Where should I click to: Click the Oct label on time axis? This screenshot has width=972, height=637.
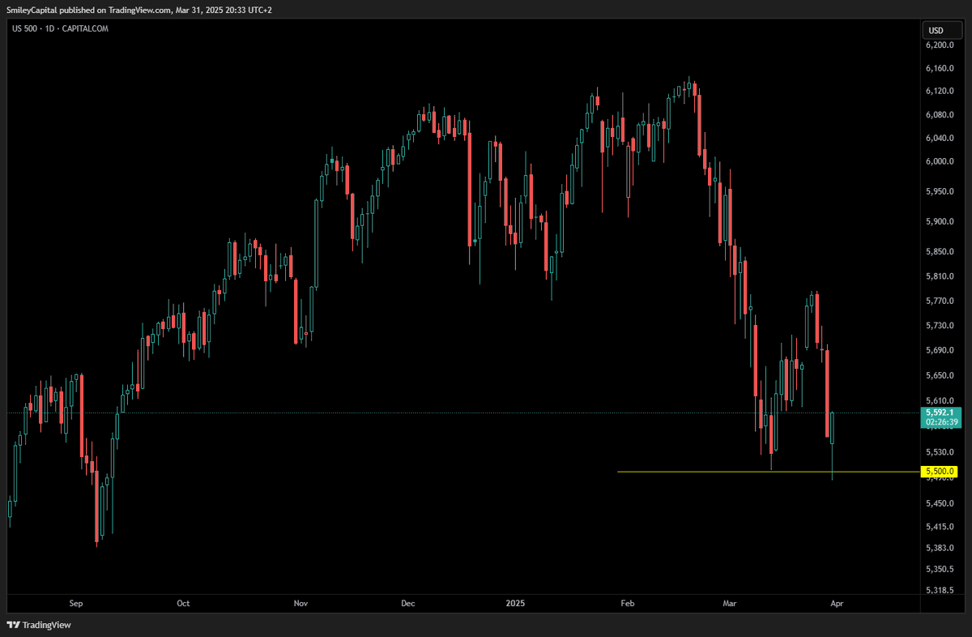(x=183, y=604)
